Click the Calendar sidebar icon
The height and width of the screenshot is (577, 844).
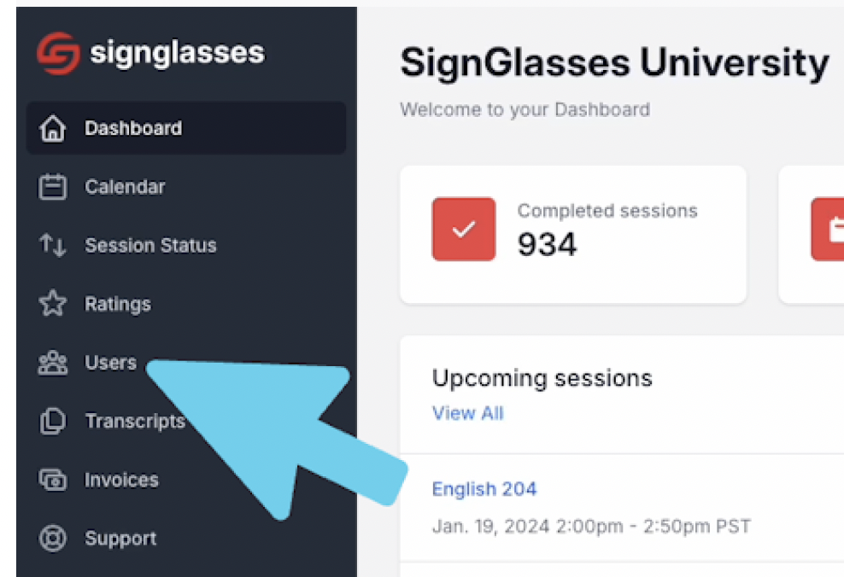[52, 187]
